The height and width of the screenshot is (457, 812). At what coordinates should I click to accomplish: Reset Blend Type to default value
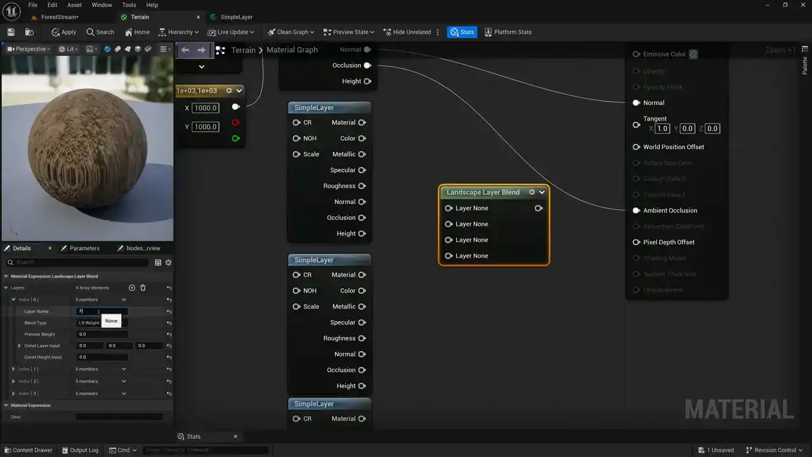169,323
